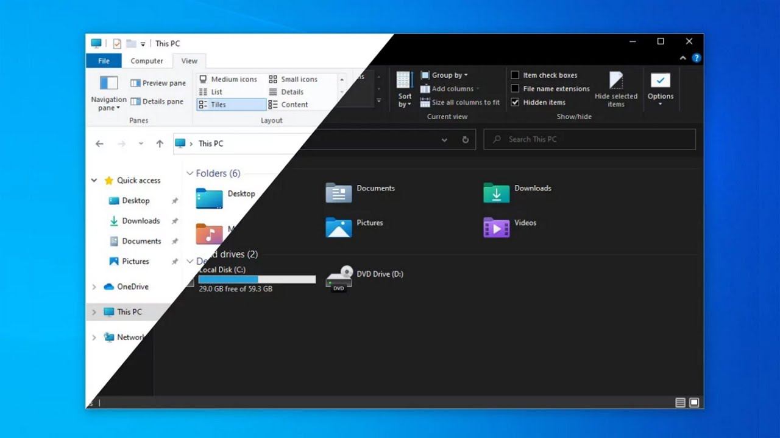The image size is (780, 438).
Task: Select the Pictures folder icon
Action: click(x=338, y=227)
